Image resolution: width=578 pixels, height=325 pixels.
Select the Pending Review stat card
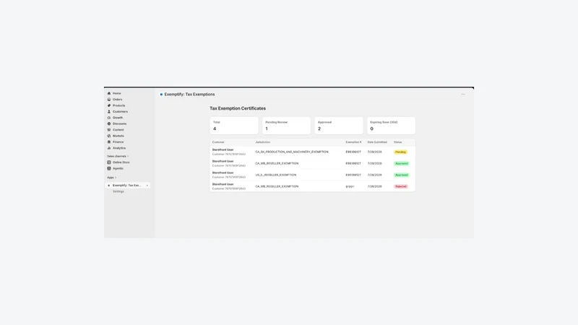[286, 126]
